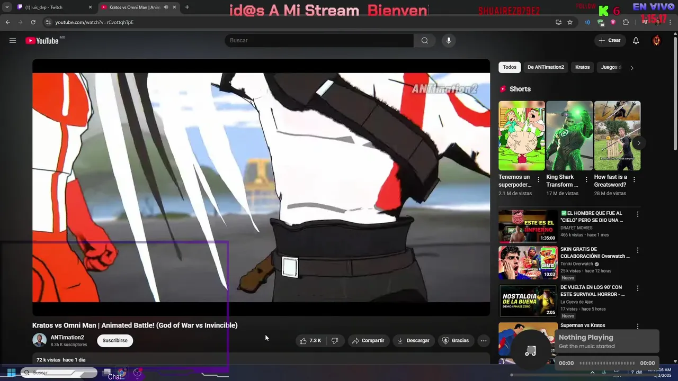Open the extensions puzzle icon
This screenshot has width=678, height=381.
(626, 22)
